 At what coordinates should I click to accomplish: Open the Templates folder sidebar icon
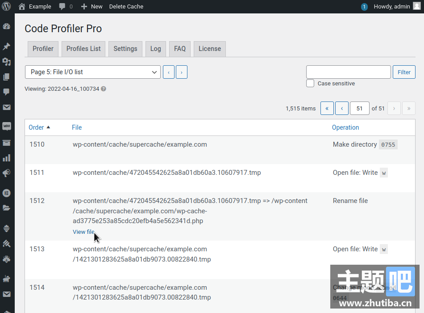coord(7,208)
